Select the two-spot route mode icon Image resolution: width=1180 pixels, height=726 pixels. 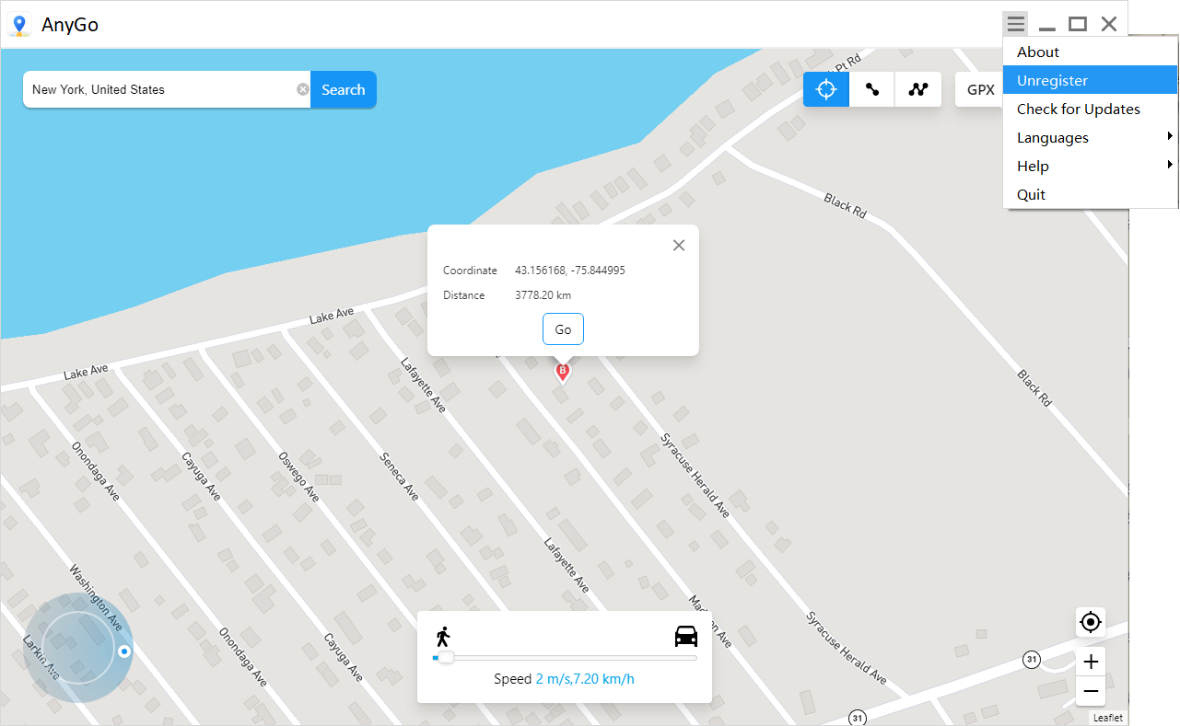tap(871, 89)
